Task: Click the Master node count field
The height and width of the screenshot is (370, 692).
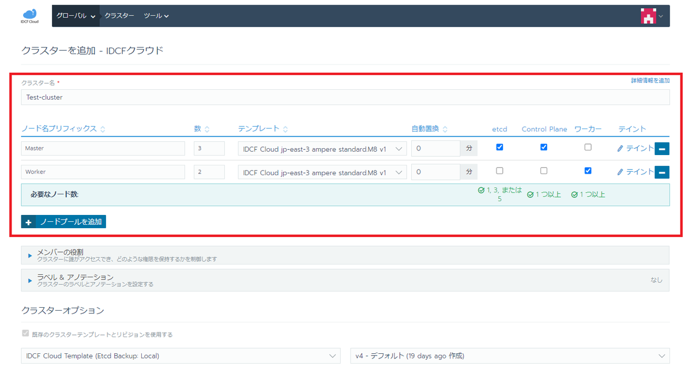Action: click(x=209, y=148)
